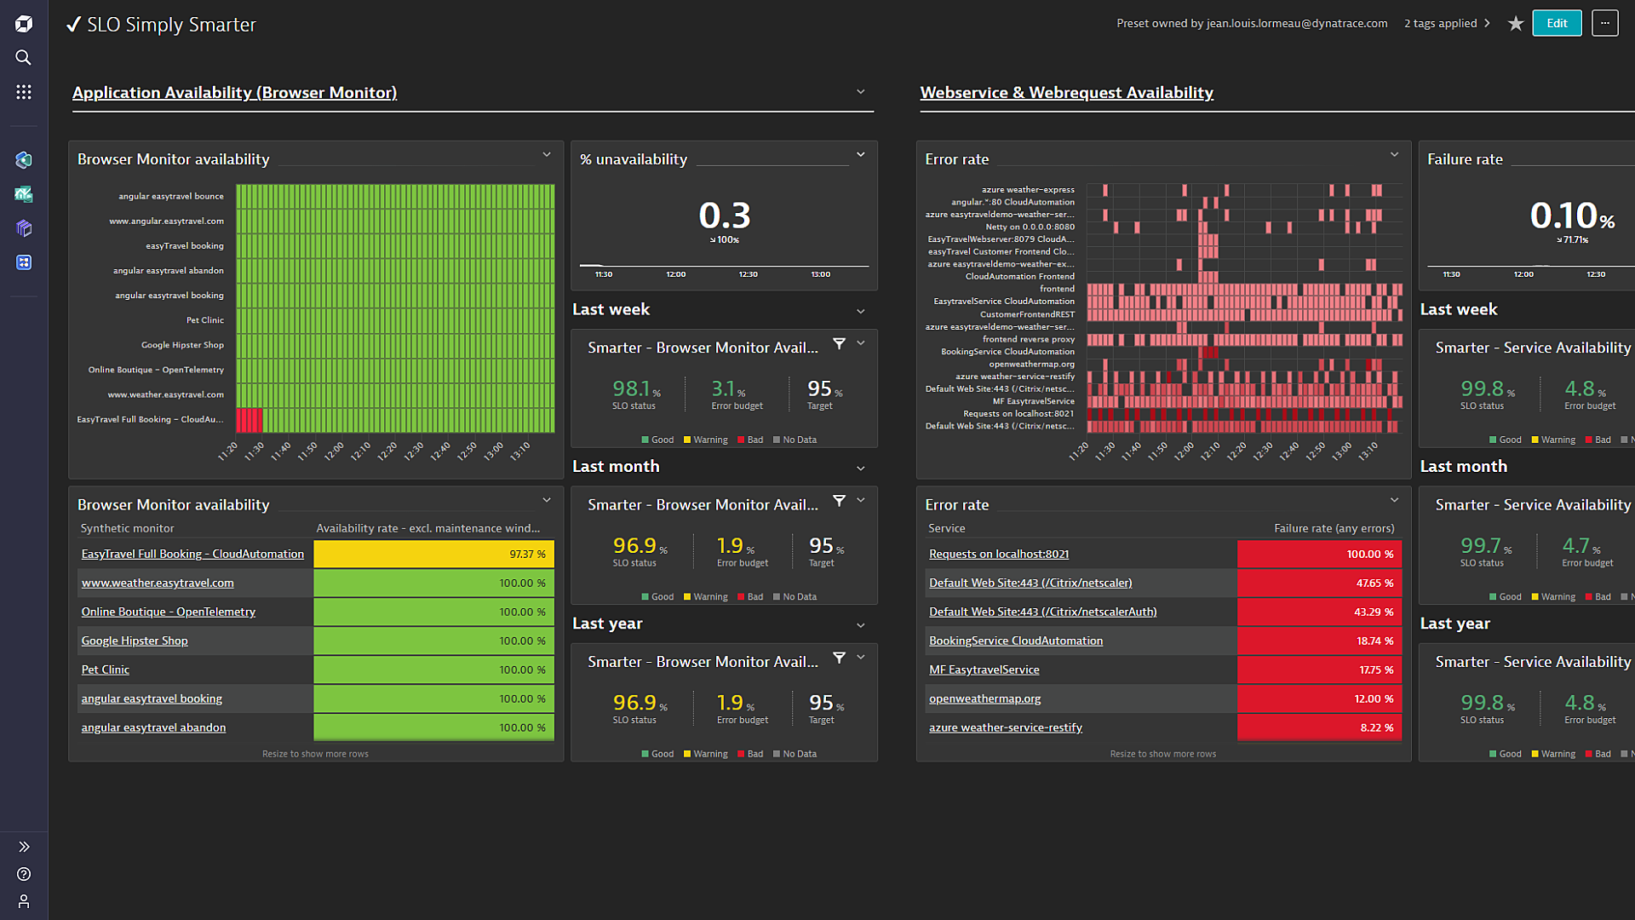The image size is (1635, 920).
Task: Open Browser Monitor availability chart tile menu
Action: [547, 155]
